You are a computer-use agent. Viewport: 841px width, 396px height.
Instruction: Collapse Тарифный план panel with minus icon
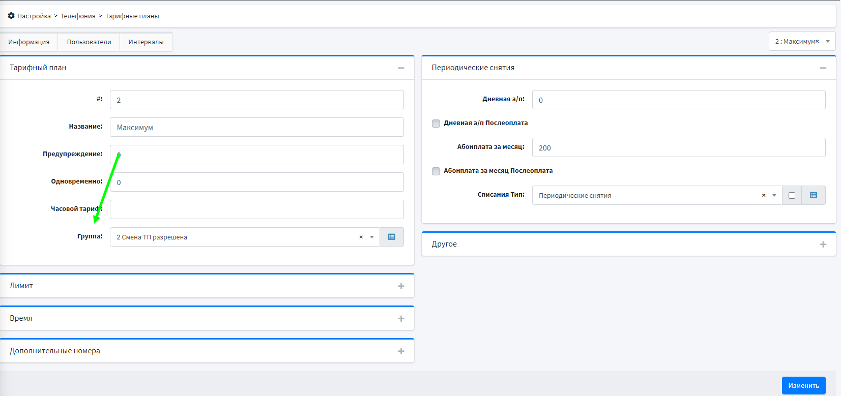(x=401, y=68)
